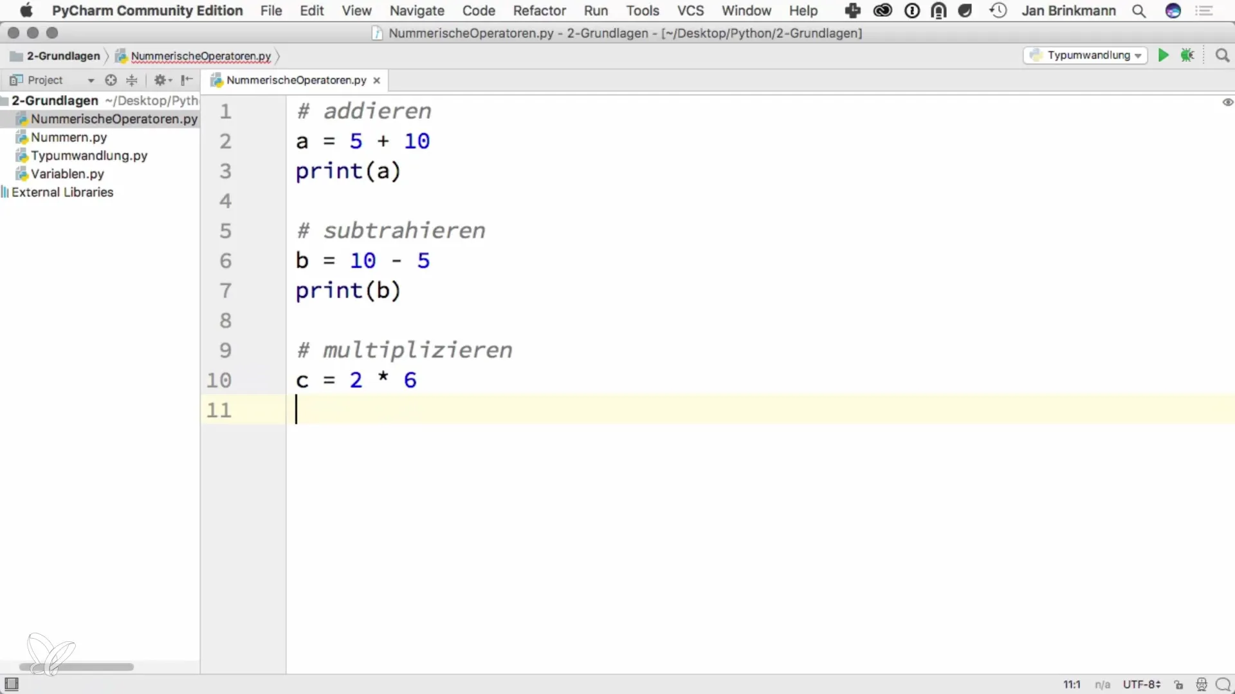Click on the 'c = 2 * 6' code line

coord(356,380)
